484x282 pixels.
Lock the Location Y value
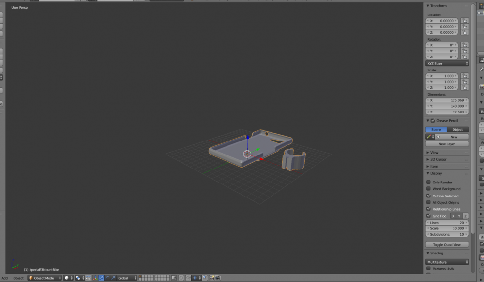coord(465,27)
